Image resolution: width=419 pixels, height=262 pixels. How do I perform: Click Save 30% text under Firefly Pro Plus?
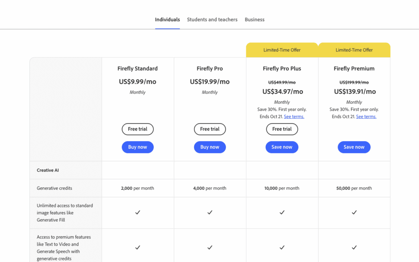282,109
